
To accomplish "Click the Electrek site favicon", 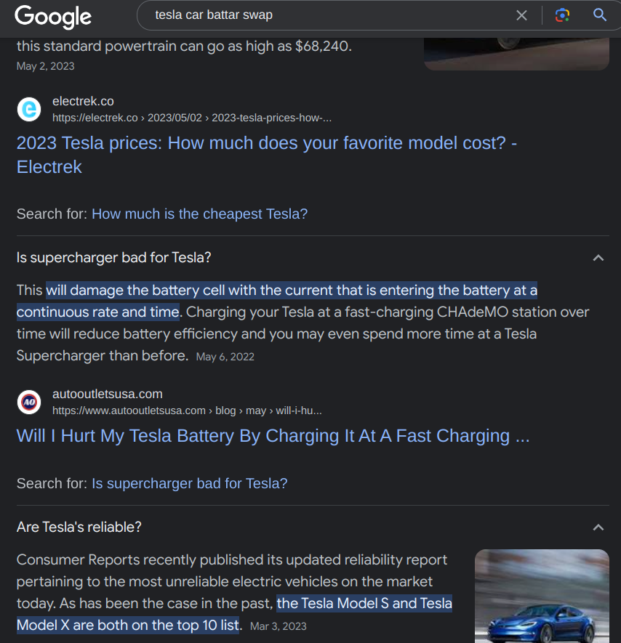I will [x=29, y=109].
